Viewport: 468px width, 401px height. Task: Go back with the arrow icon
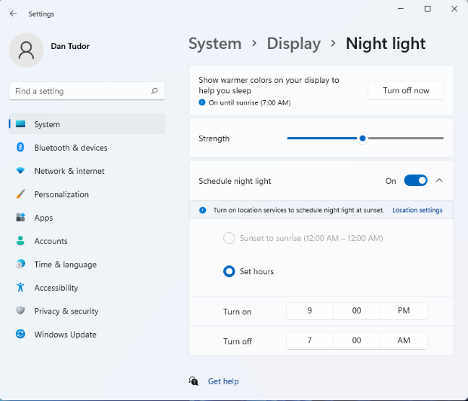13,14
